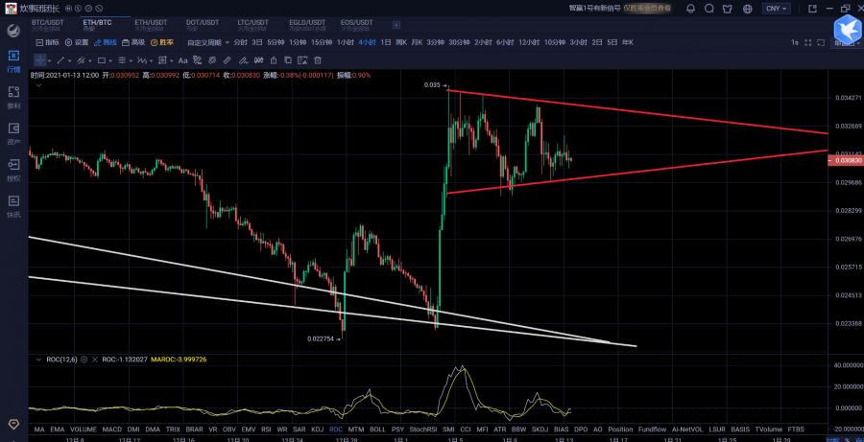864x442 pixels.
Task: Switch to the EGLD/USDT tab
Action: click(307, 25)
